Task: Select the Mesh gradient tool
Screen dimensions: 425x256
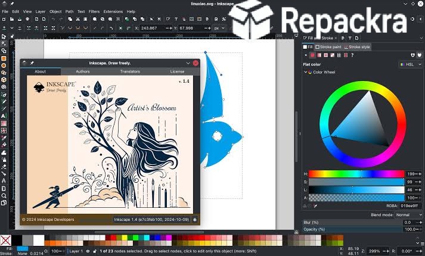Action: [x=4, y=131]
